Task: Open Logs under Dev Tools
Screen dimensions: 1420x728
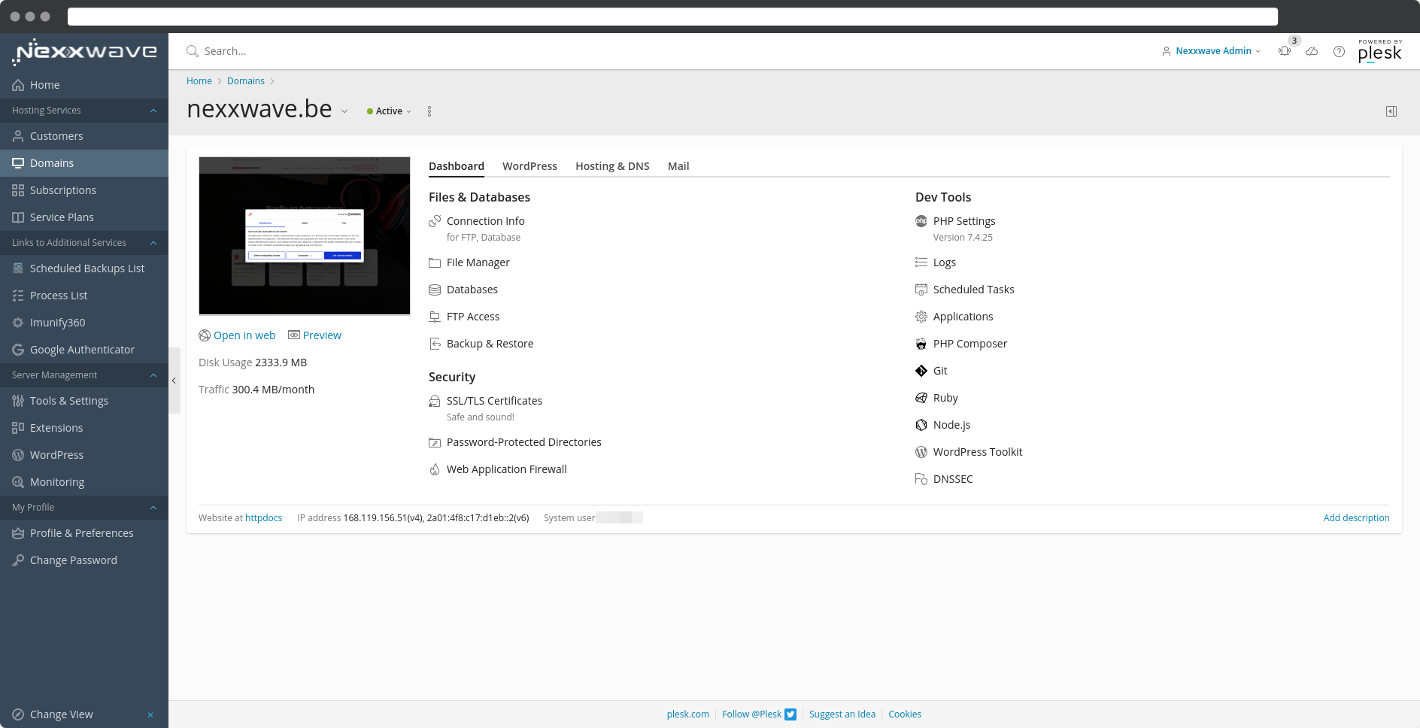Action: (944, 262)
